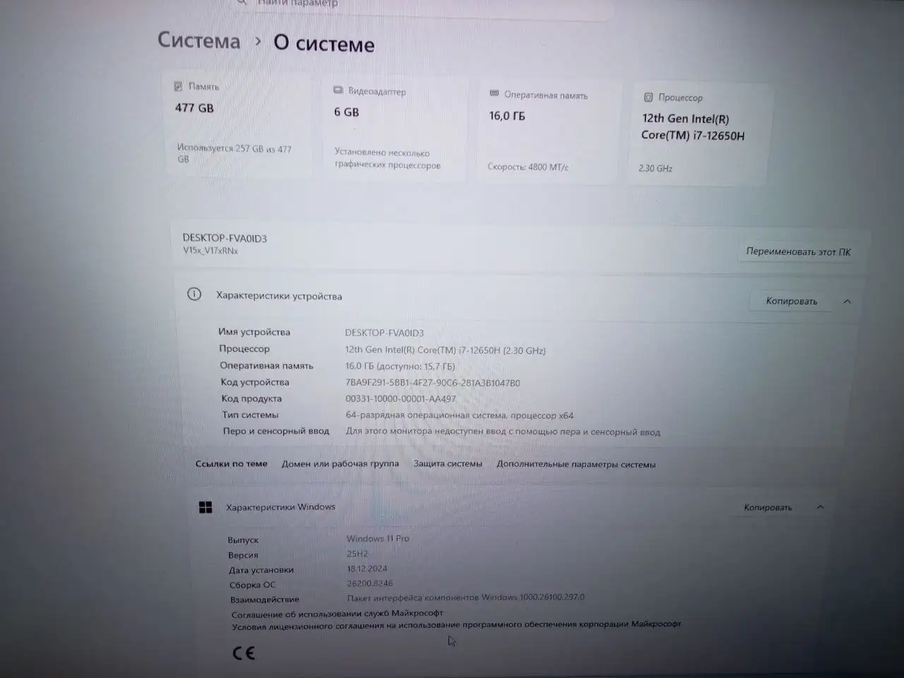Select the 16,0 ГБ memory card
Viewport: 904px width, 678px height.
click(x=549, y=132)
